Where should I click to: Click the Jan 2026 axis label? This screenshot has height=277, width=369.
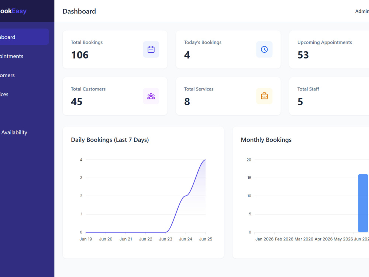(265, 239)
